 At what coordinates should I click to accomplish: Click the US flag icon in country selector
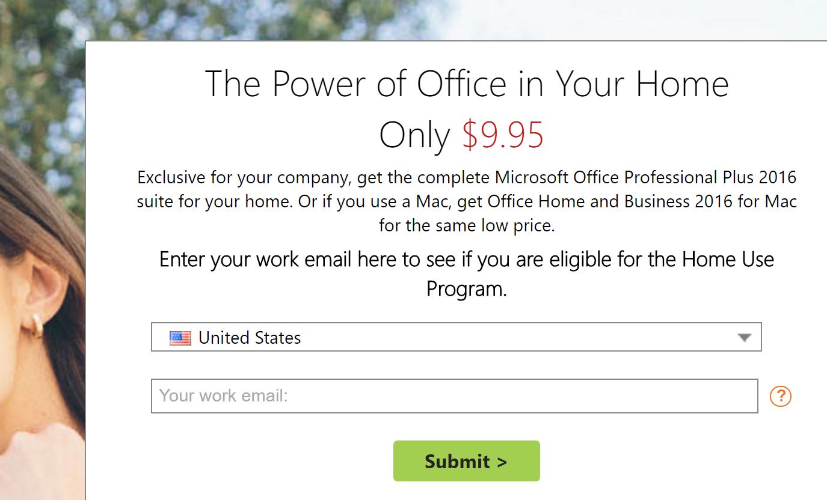180,338
